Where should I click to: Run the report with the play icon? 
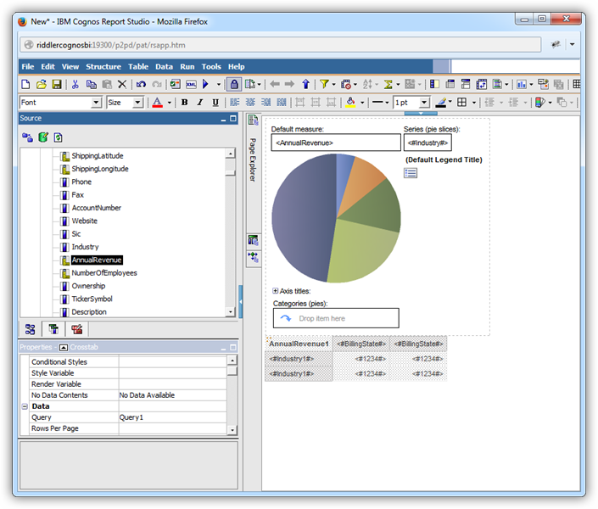(205, 85)
